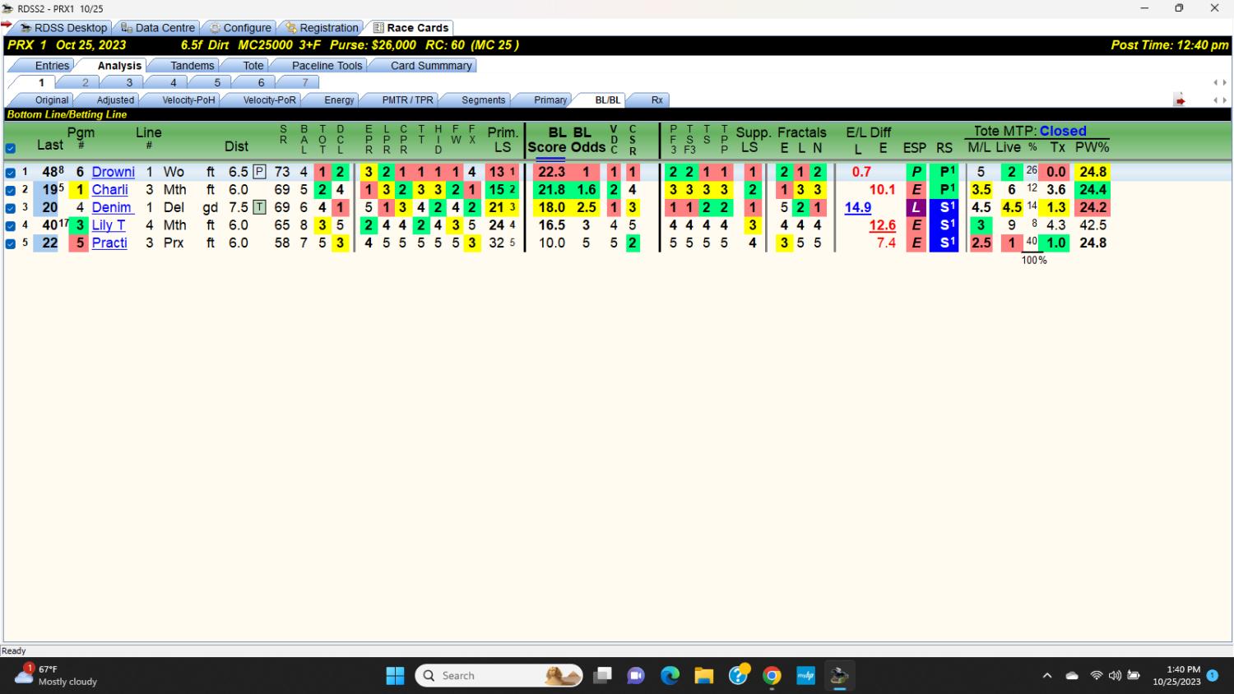Open horse link Lily T

point(108,225)
